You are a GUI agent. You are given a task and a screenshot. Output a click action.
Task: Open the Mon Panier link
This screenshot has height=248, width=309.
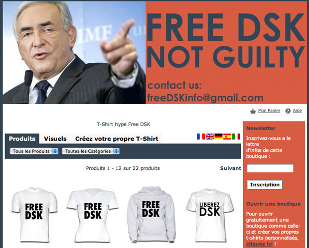(x=269, y=111)
